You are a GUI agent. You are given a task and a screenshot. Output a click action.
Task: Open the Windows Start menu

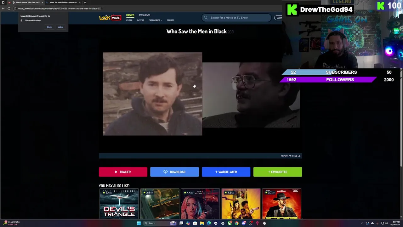(x=139, y=223)
